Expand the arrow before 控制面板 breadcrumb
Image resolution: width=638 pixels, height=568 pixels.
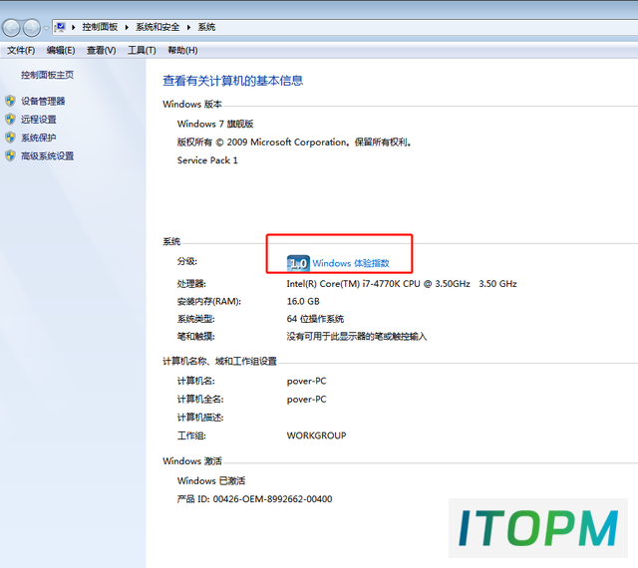point(74,27)
